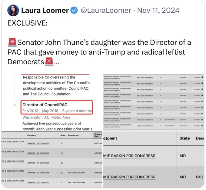Image resolution: width=206 pixels, height=190 pixels.
Task: Click the blue verified badge
Action: click(x=74, y=10)
